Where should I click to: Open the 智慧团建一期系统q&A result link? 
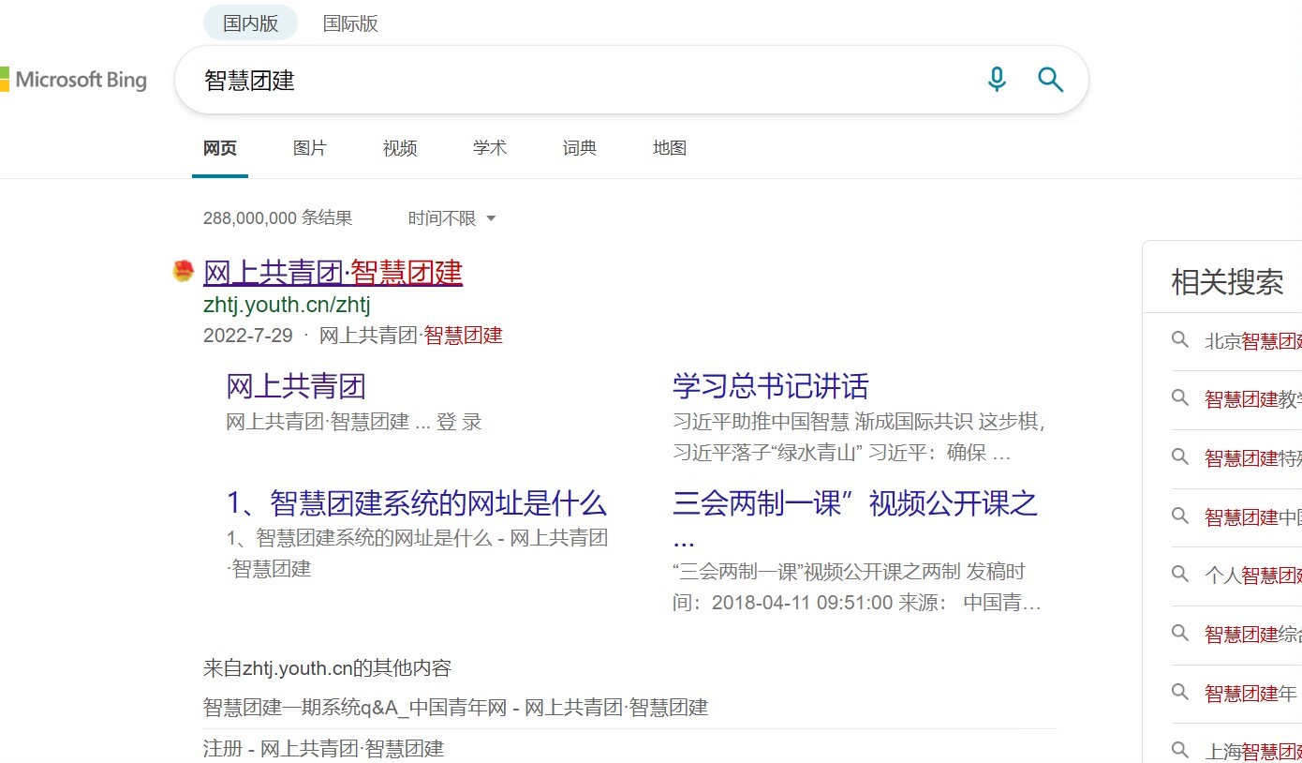click(x=455, y=708)
